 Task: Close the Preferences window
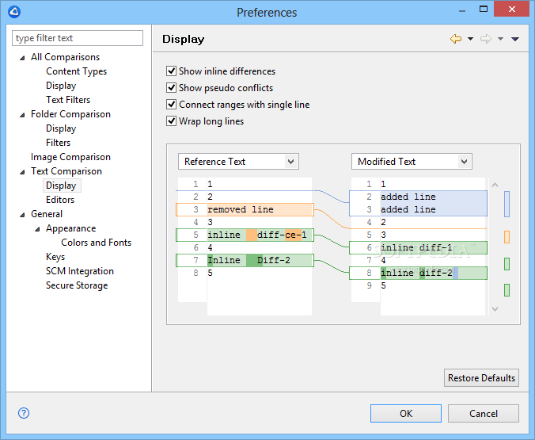point(511,10)
